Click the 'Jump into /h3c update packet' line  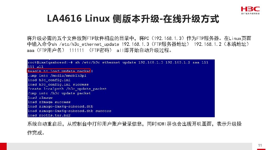tap(59, 93)
